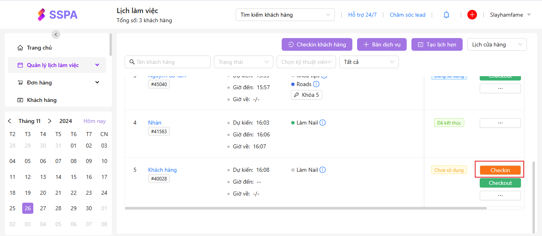Image resolution: width=542 pixels, height=236 pixels.
Task: Expand Đơn hàng using its chevron
Action: (97, 83)
